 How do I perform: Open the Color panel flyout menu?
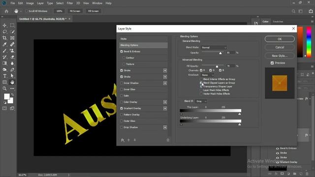(x=312, y=22)
